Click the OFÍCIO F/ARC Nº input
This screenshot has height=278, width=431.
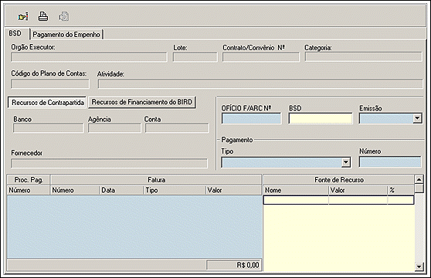(252, 119)
